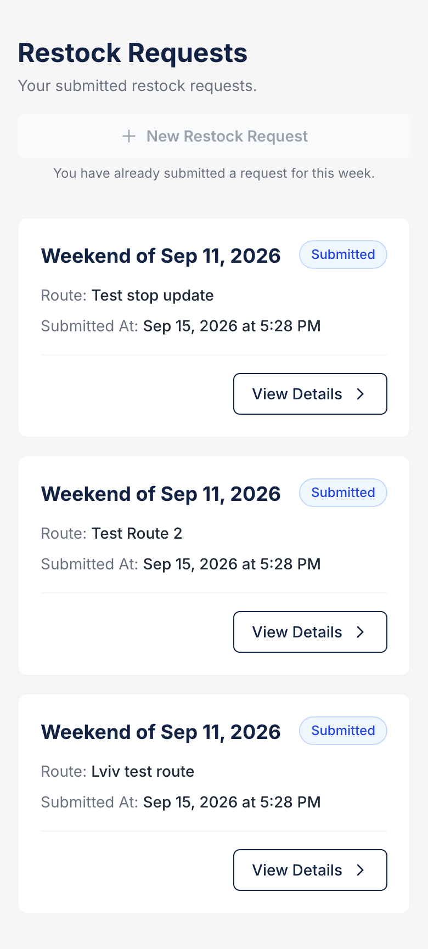The image size is (428, 949).
Task: Click the route name Test Route 2
Action: tap(137, 533)
